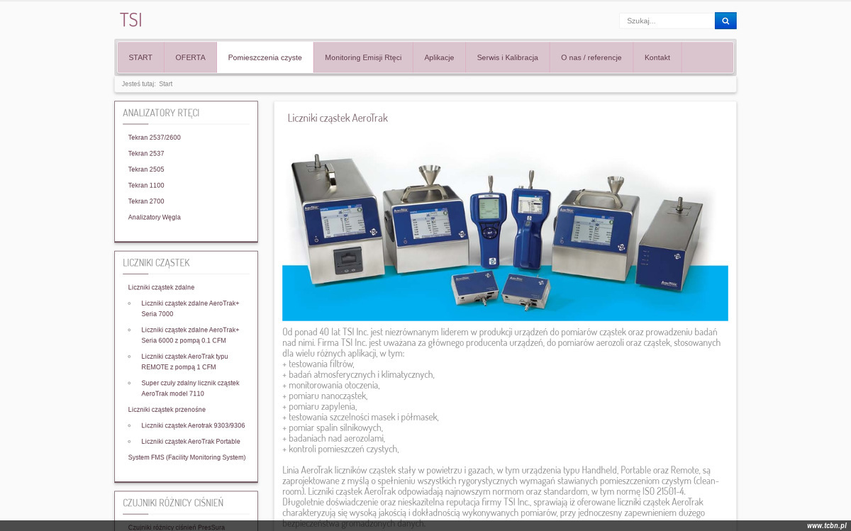851x531 pixels.
Task: Go to the START menu item
Action: [x=140, y=57]
